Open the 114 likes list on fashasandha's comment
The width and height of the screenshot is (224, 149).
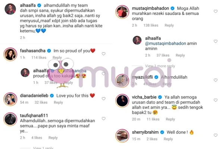(x=39, y=57)
